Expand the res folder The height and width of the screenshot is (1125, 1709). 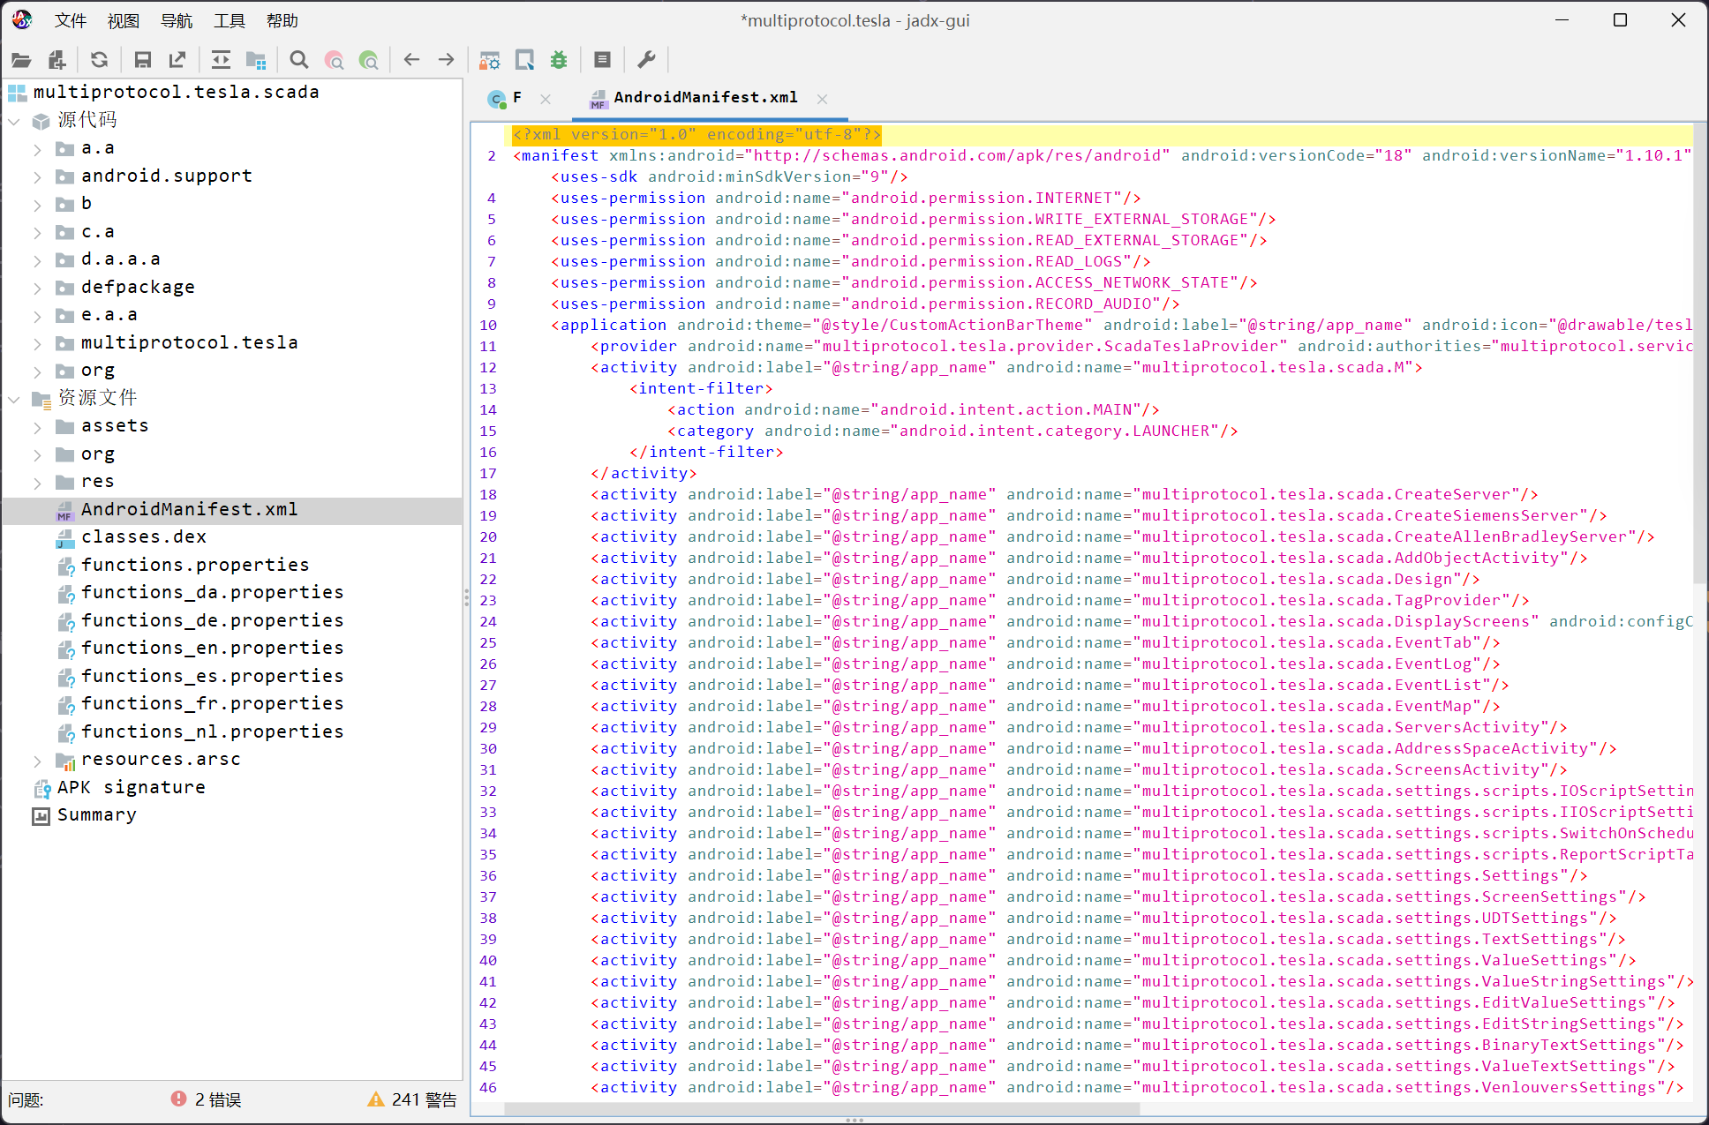point(37,483)
